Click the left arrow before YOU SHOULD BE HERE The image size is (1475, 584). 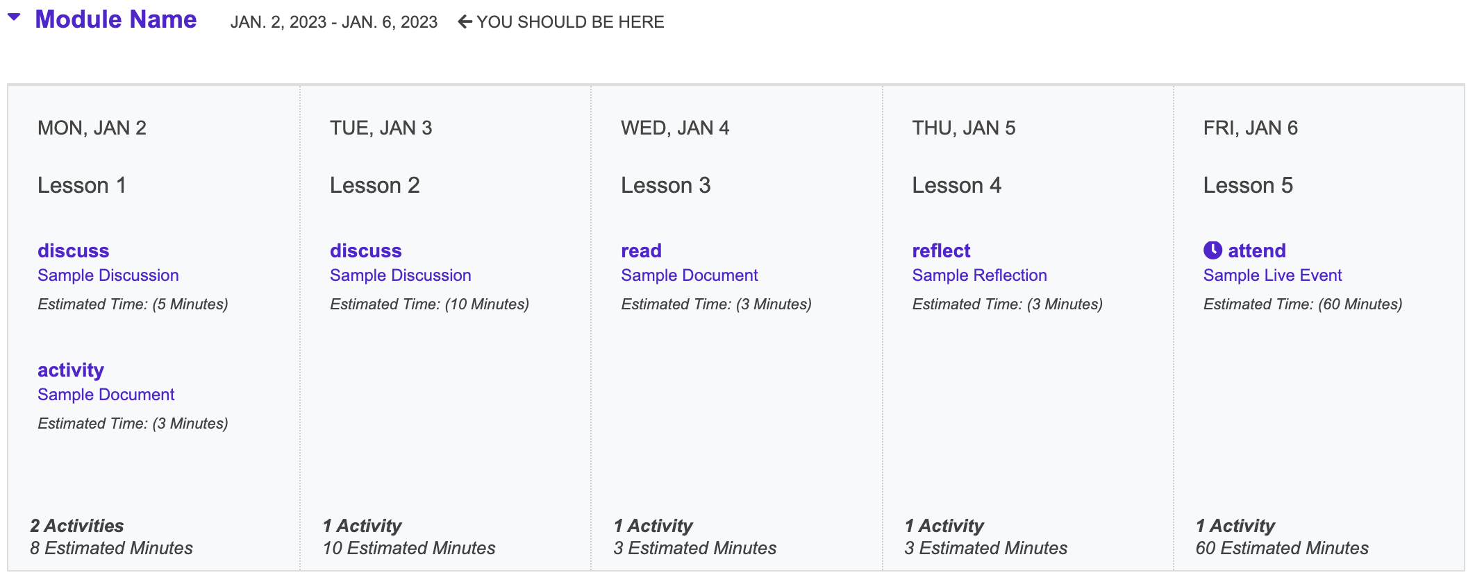[465, 22]
